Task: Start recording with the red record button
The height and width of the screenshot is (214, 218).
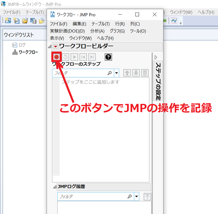Action: point(56,57)
